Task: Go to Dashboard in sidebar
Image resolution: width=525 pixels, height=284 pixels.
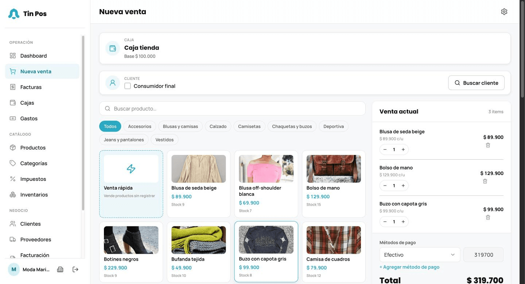Action: point(42,56)
